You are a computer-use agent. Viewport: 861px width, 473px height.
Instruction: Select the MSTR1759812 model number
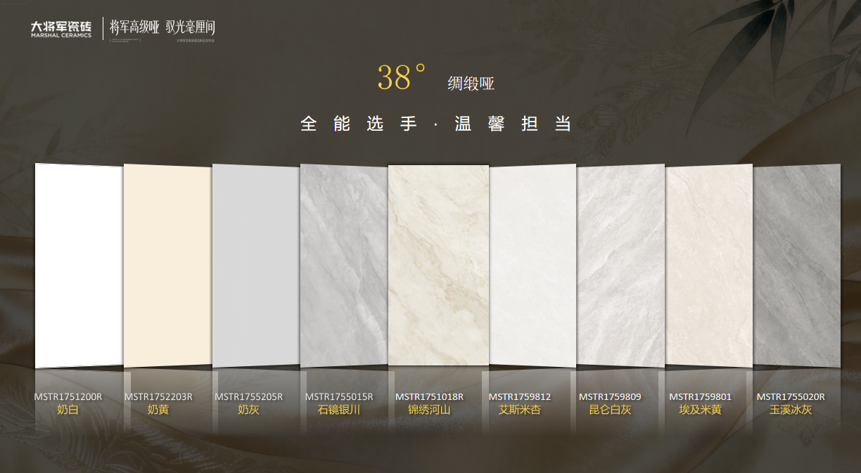click(520, 397)
